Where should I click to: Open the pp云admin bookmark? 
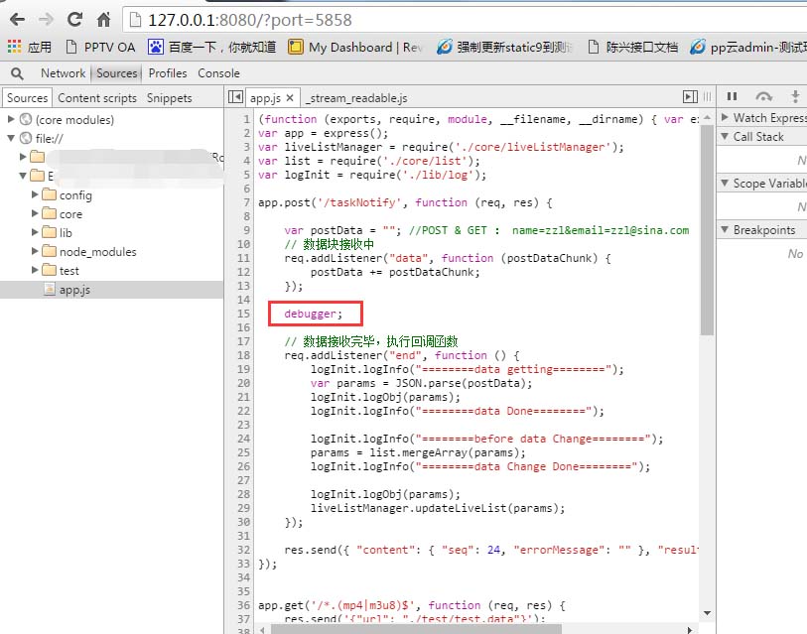point(747,47)
